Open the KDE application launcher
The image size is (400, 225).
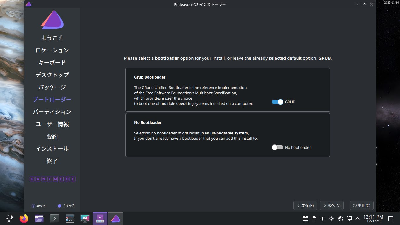(10, 219)
